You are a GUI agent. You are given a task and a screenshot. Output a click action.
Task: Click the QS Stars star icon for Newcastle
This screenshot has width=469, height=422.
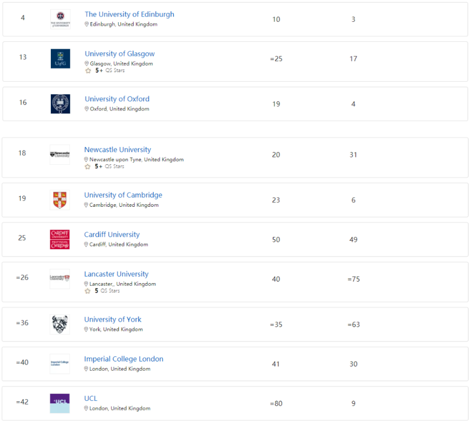point(87,166)
